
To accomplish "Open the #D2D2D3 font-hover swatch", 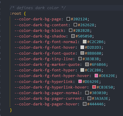I will pyautogui.click(x=82, y=47).
